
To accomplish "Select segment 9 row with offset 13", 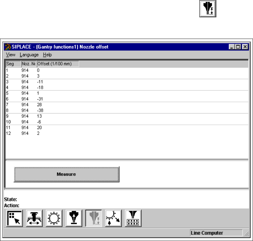I will 127,116.
